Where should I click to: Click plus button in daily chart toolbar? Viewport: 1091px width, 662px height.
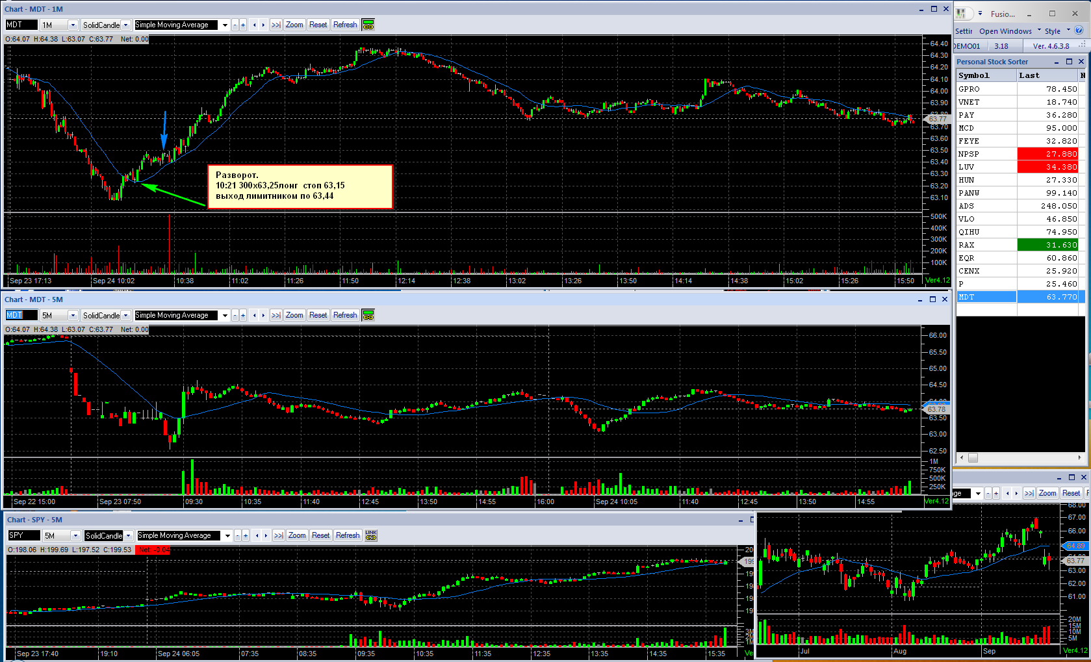point(996,493)
